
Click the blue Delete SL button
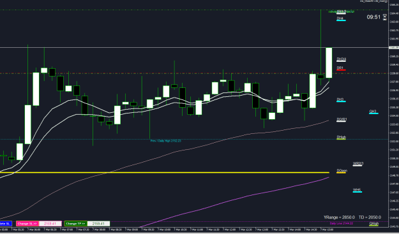pyautogui.click(x=6, y=224)
